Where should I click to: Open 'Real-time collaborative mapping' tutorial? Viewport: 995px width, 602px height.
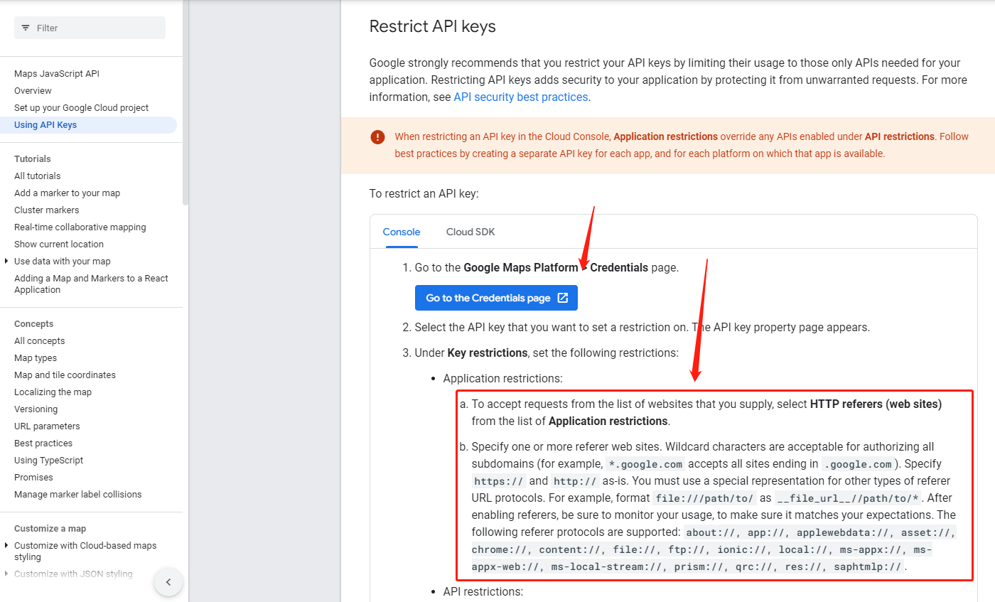(80, 227)
